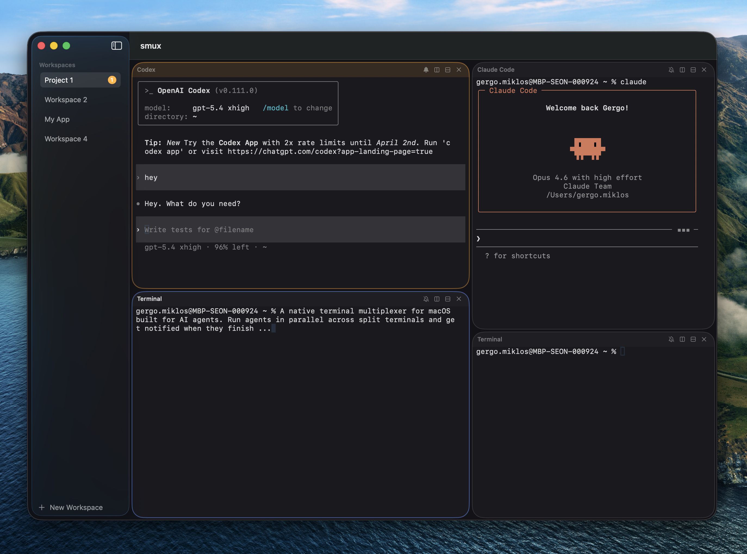The image size is (747, 554).
Task: Split Claude Code pane horizontally
Action: click(x=693, y=70)
